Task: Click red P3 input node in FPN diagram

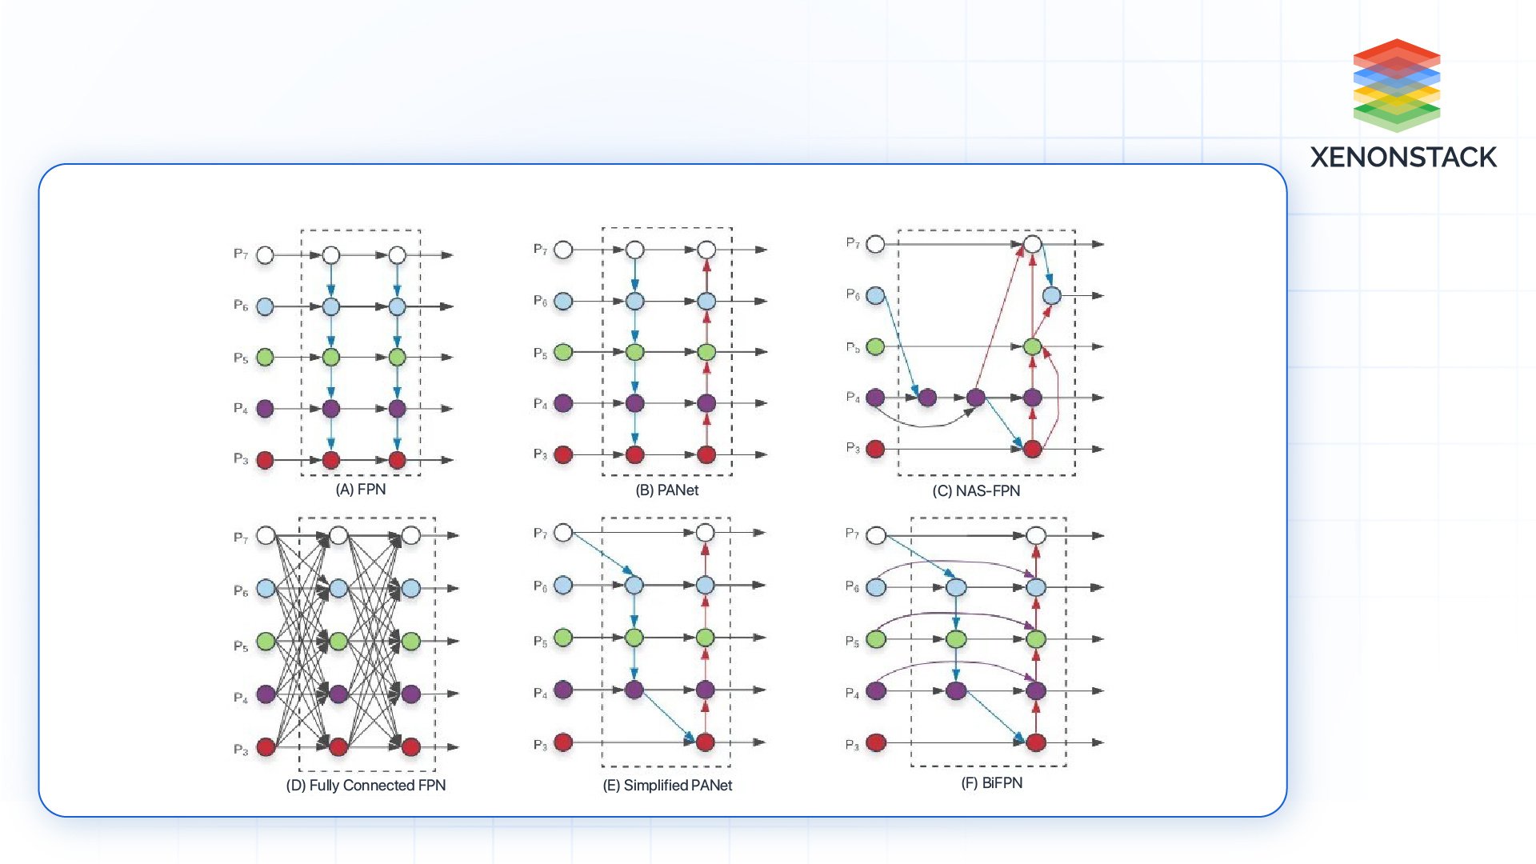Action: 265,460
